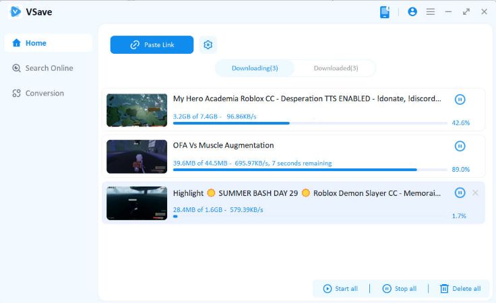Click status '3.2GB of 7.4GB - 96.86KB/s'

pyautogui.click(x=215, y=116)
